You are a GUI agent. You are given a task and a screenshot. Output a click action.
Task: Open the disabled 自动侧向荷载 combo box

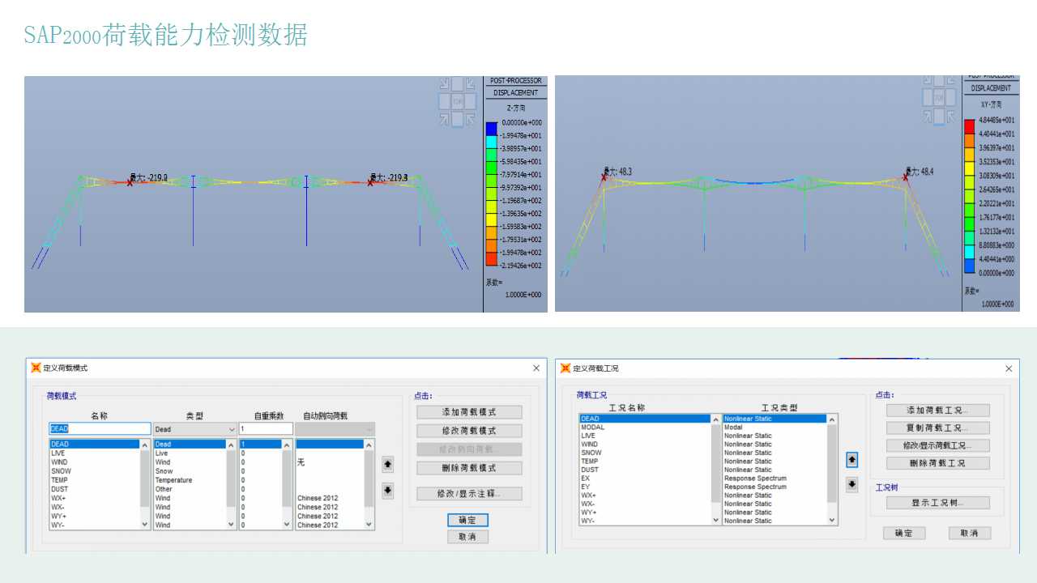pos(335,429)
